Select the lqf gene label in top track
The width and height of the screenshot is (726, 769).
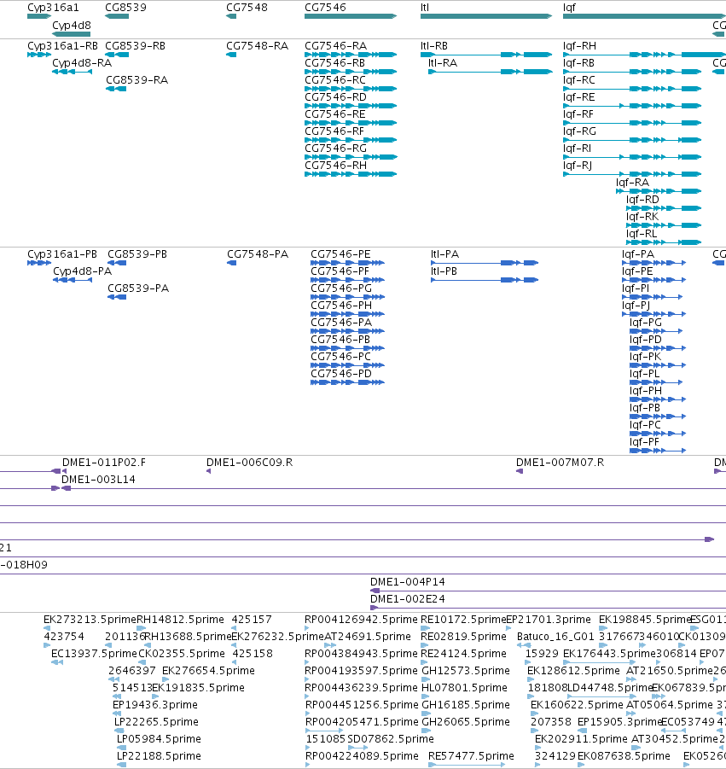(569, 8)
